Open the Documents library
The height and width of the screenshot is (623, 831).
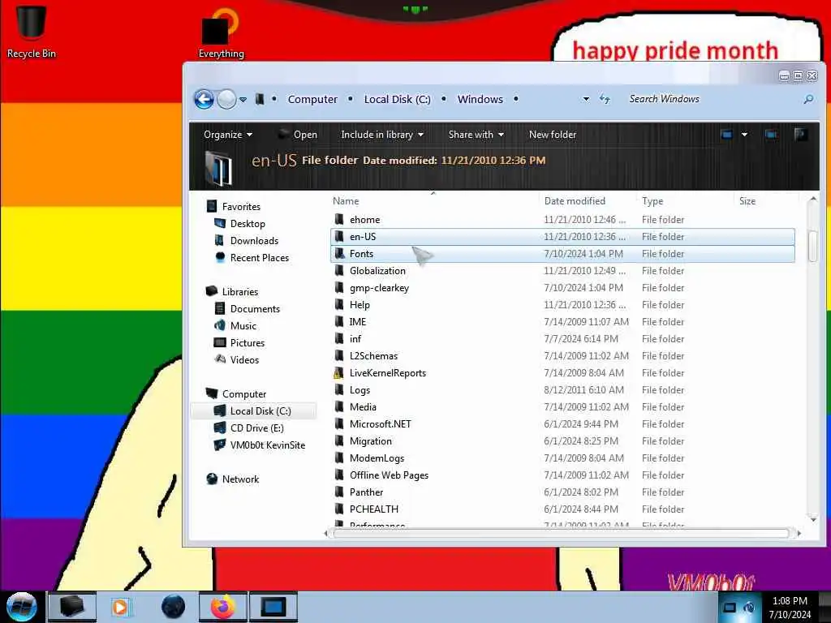tap(255, 309)
